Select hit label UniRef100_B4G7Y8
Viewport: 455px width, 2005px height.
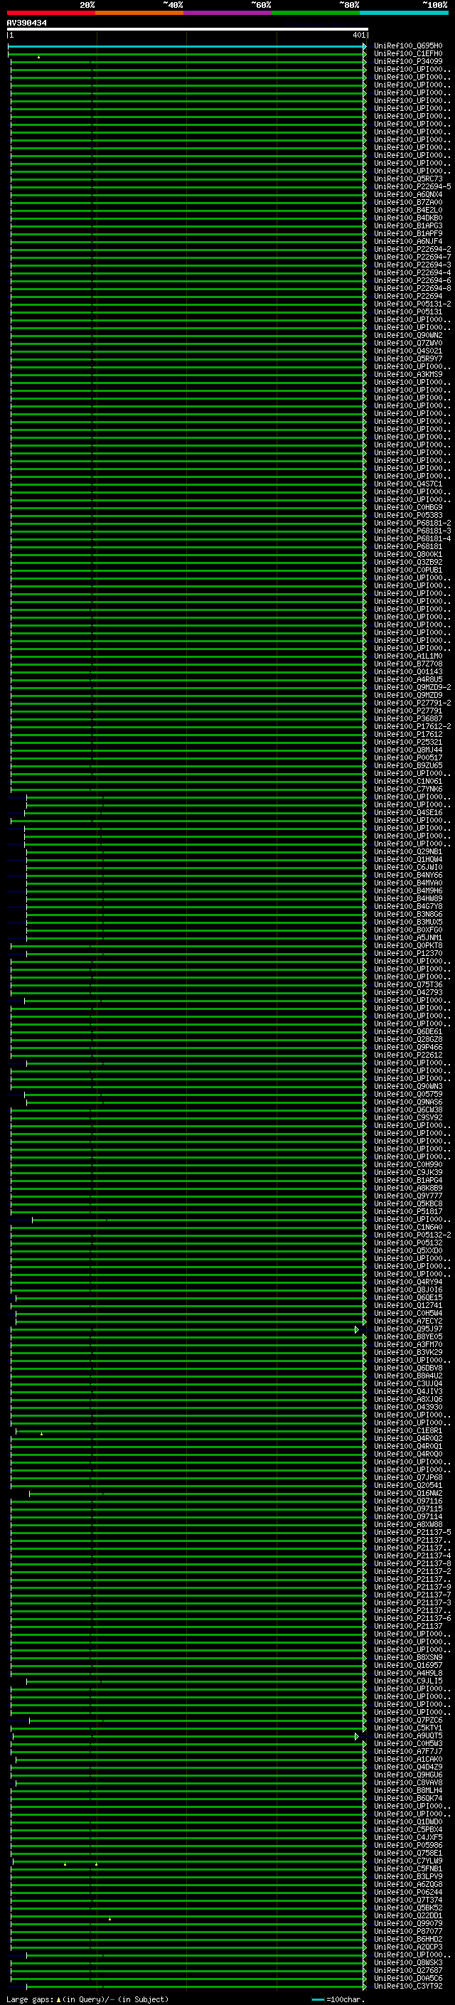click(408, 906)
